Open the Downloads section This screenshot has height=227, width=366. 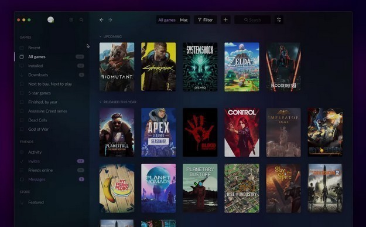52,75
